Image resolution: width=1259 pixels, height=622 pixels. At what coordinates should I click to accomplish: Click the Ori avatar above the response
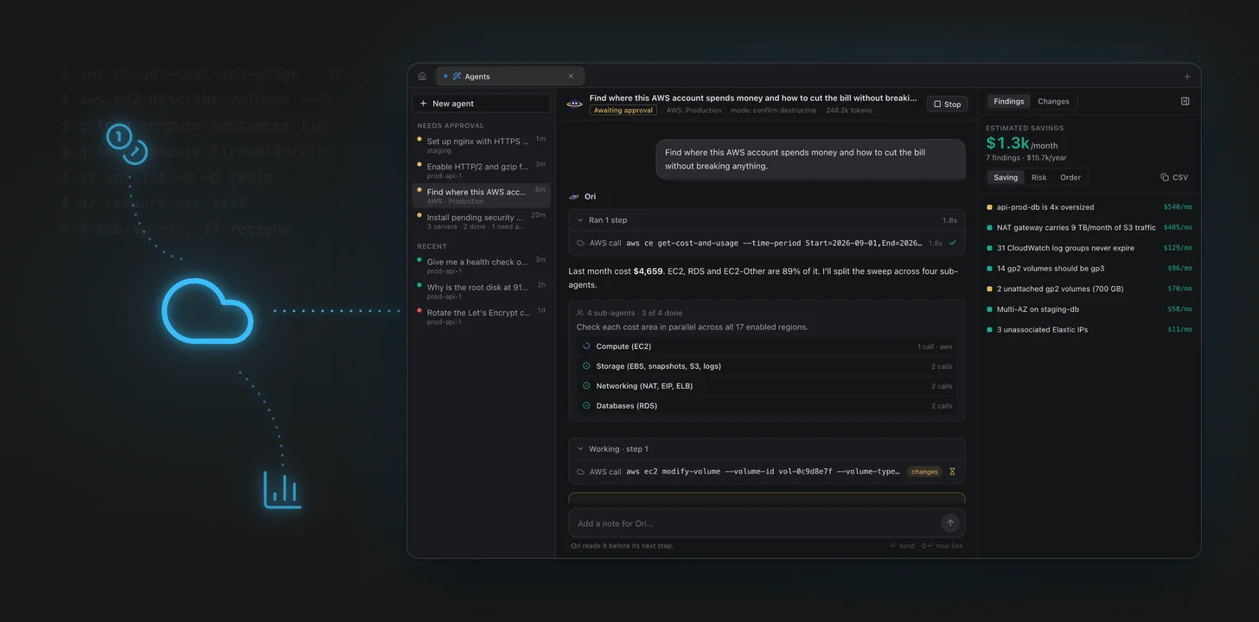point(574,196)
